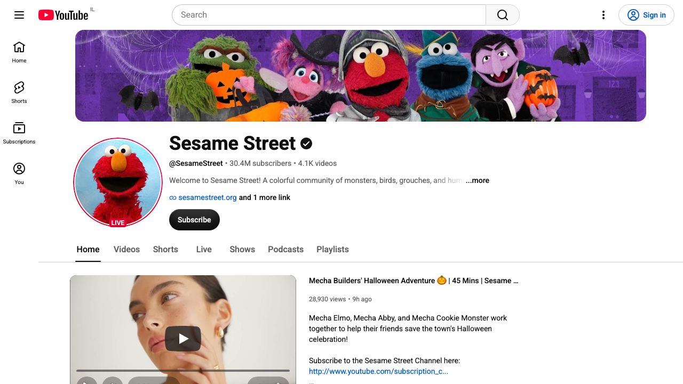Open the You section in sidebar

[x=19, y=174]
